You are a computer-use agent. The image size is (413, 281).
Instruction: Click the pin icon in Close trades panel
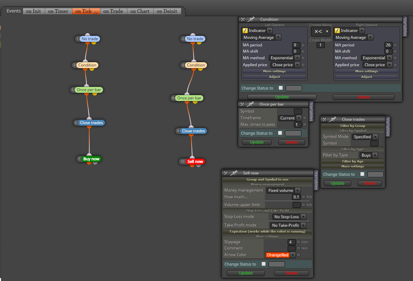333,119
